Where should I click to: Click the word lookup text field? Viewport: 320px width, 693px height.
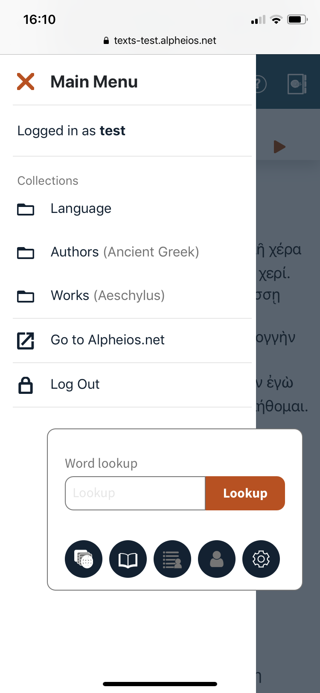tap(135, 493)
